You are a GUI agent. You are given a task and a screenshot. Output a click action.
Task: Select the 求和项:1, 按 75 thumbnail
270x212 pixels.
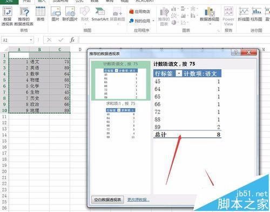click(121, 120)
